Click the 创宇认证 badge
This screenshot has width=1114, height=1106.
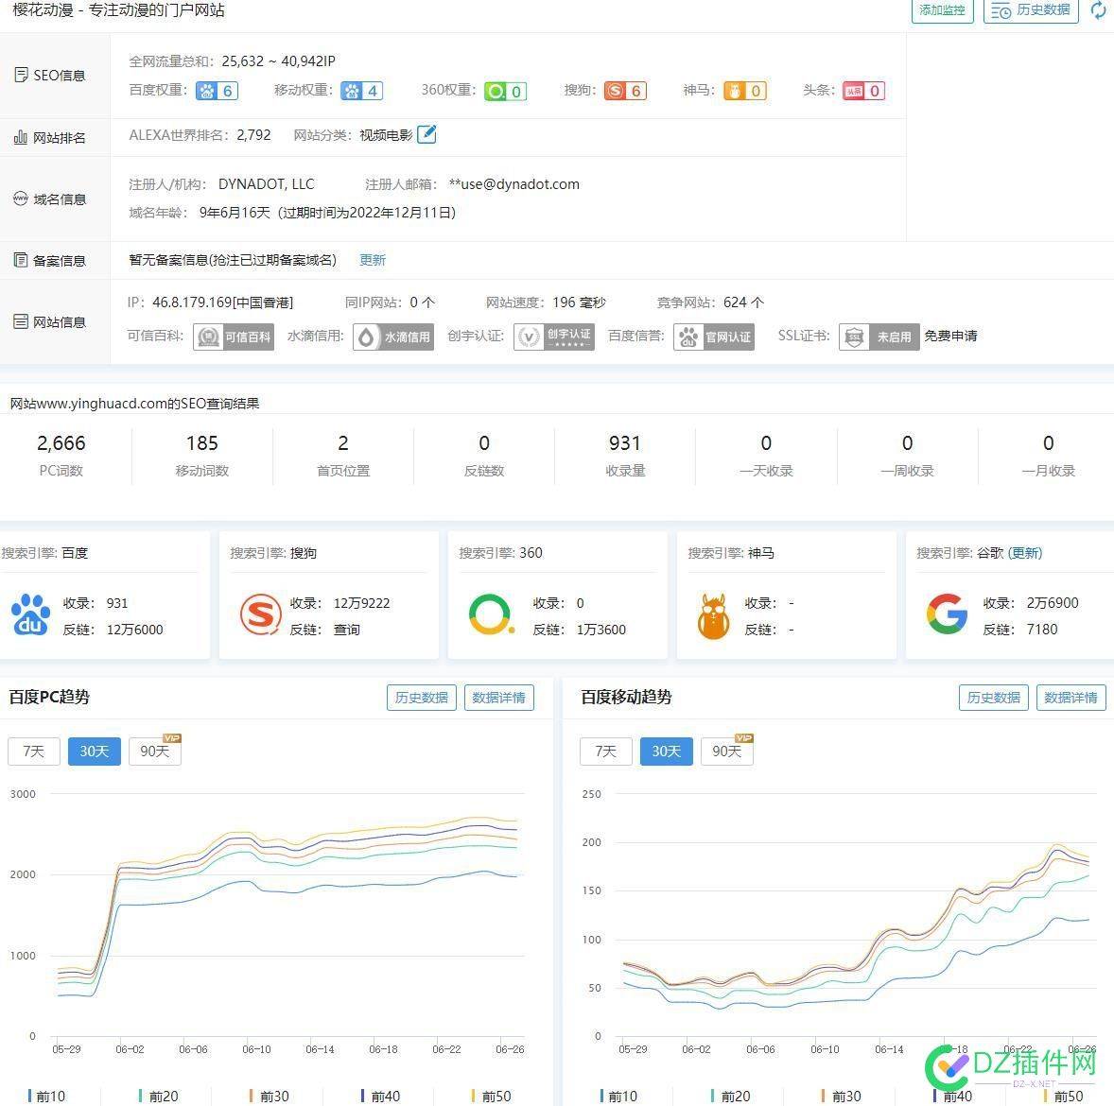tap(554, 337)
